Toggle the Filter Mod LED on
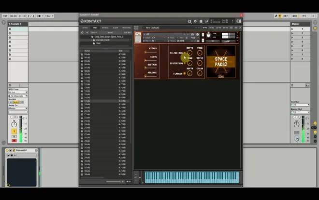The image size is (319, 200). point(185,53)
